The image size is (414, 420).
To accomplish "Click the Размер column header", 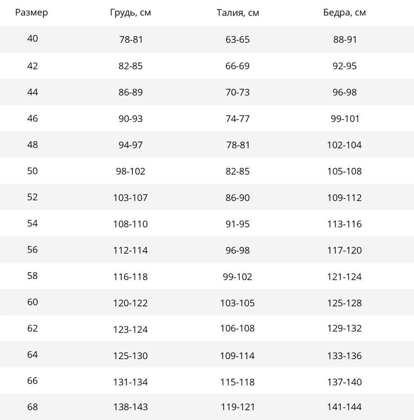I will [x=31, y=13].
